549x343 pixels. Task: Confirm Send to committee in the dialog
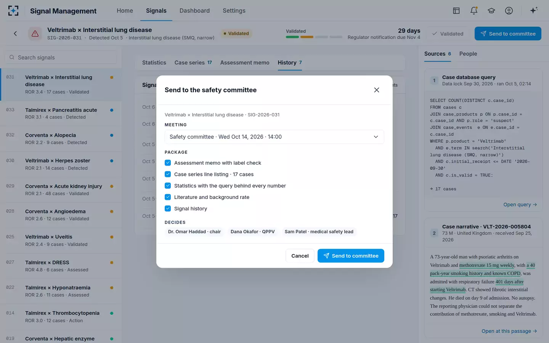(x=351, y=256)
